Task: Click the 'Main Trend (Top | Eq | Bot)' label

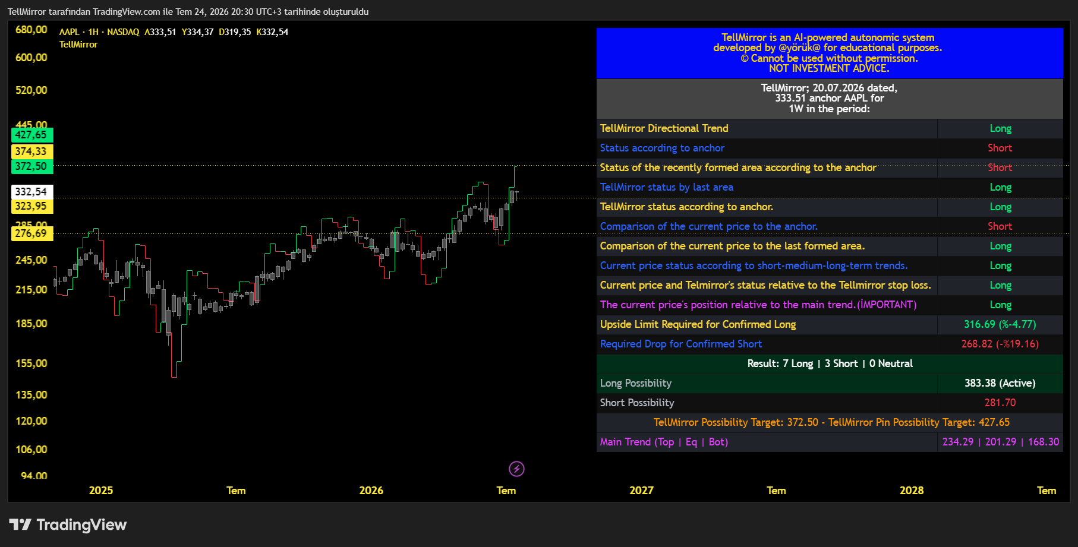Action: click(x=664, y=442)
